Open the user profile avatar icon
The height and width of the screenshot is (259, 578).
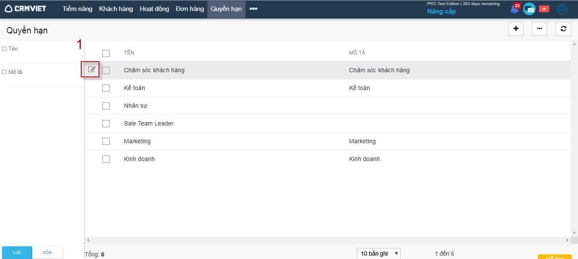click(561, 9)
